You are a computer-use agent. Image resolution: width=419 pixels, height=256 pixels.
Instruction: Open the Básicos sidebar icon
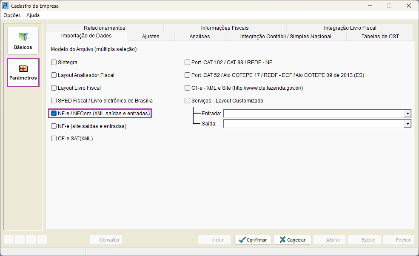pyautogui.click(x=23, y=41)
